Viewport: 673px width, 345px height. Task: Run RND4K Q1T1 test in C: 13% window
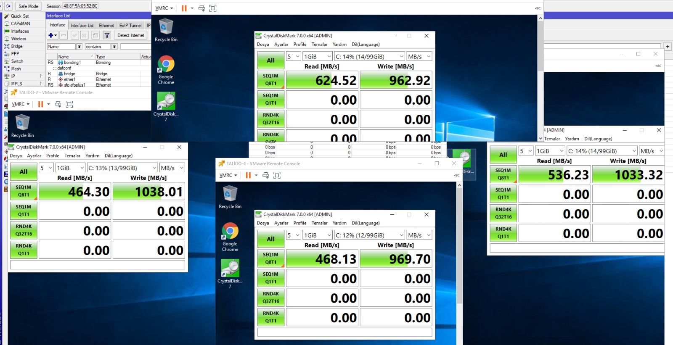24,250
